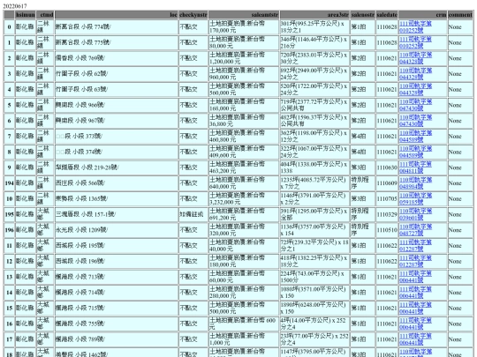Select the location cell ending 769號/
This screenshot has width=477, height=357.
click(117, 58)
